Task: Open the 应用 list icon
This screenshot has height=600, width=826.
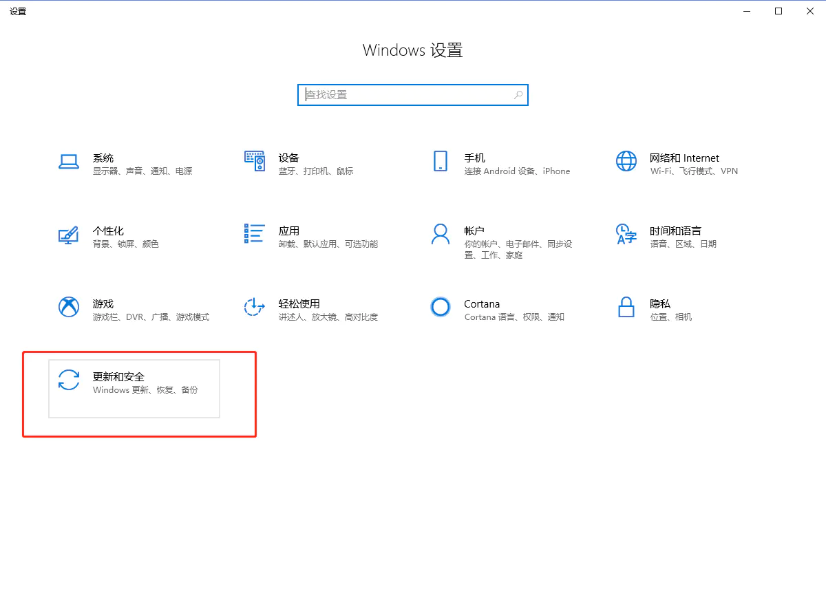Action: tap(255, 233)
